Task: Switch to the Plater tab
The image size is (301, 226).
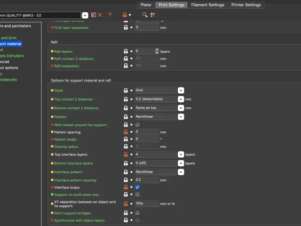Action: point(146,5)
